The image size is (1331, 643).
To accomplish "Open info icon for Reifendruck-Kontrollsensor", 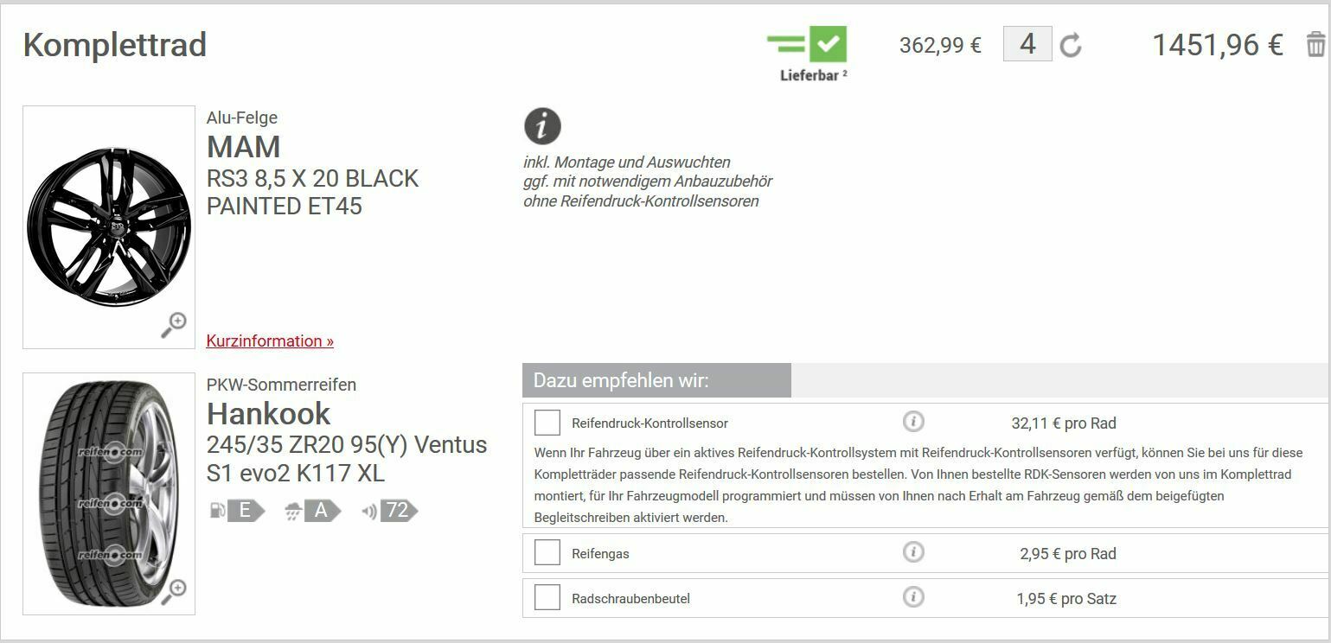I will coord(913,422).
